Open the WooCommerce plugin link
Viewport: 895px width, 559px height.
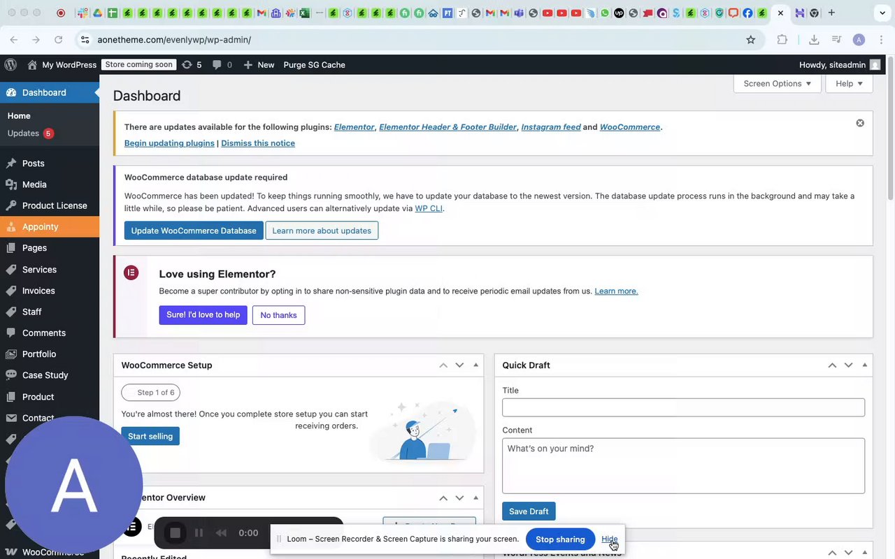(629, 126)
